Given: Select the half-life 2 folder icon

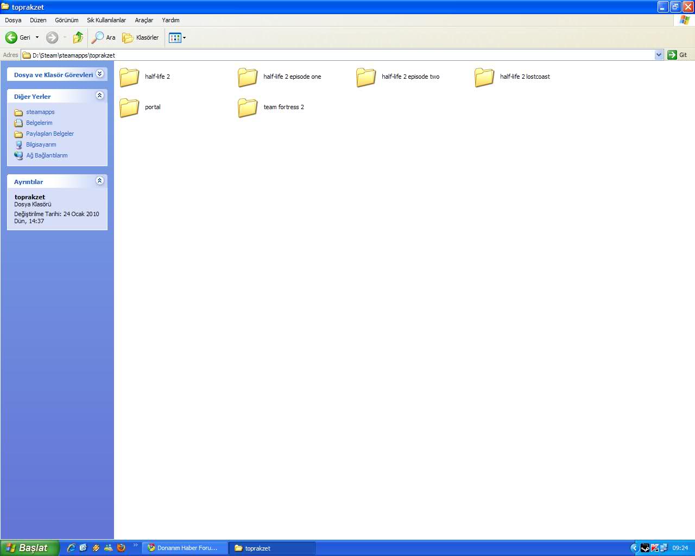Looking at the screenshot, I should pyautogui.click(x=129, y=77).
